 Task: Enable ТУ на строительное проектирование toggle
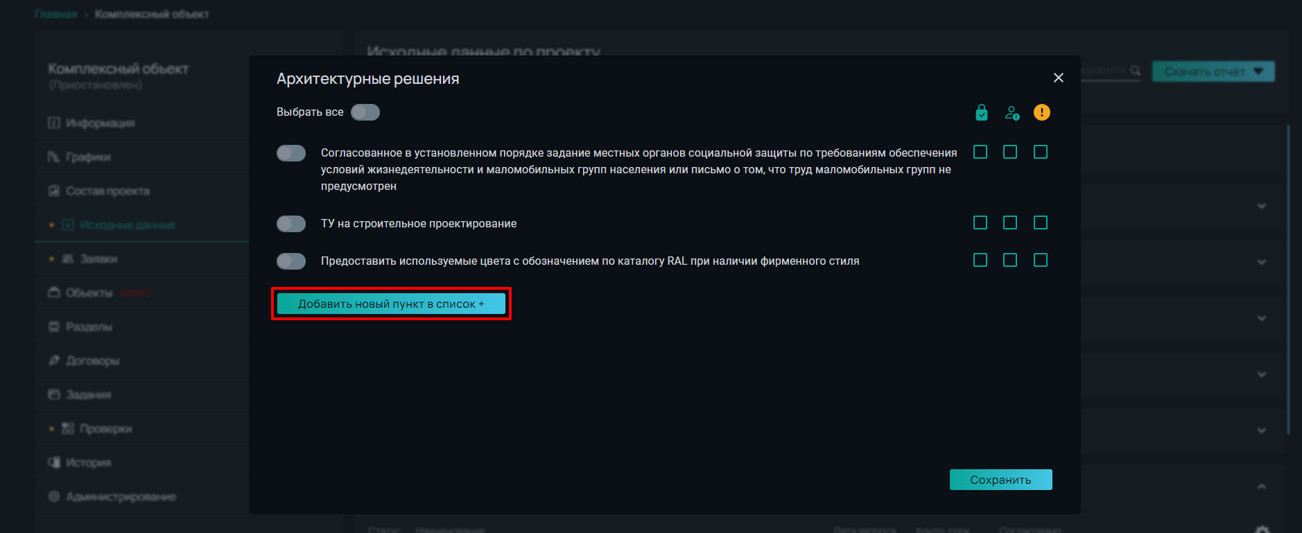pyautogui.click(x=291, y=224)
